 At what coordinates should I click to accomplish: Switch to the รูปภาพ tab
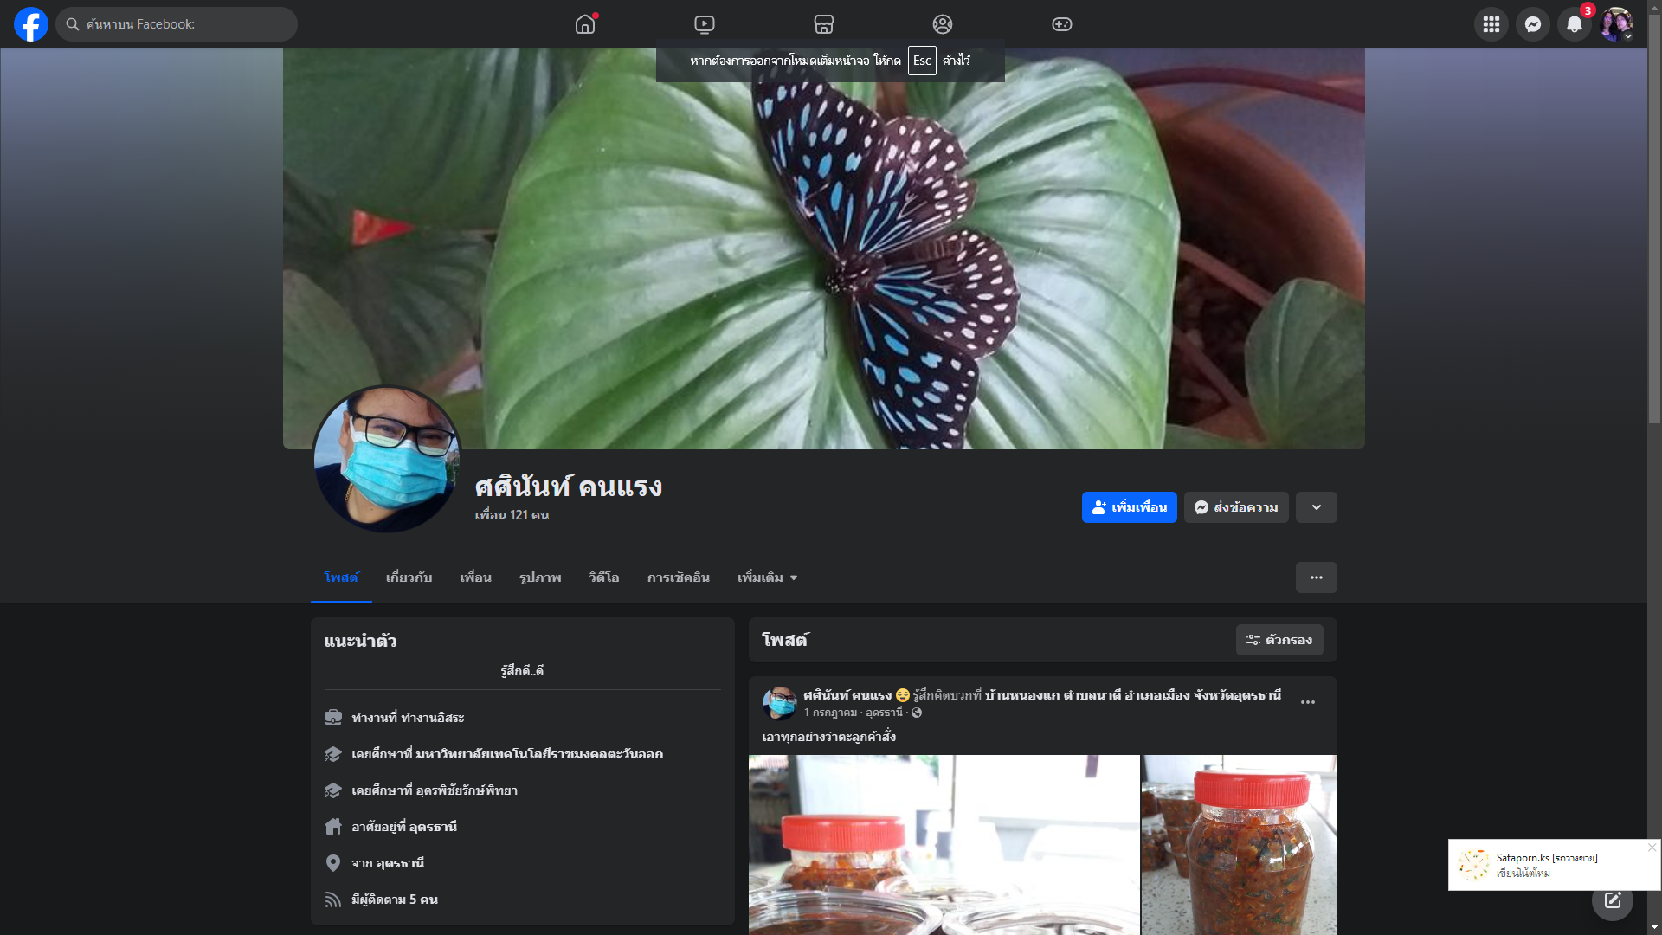tap(540, 577)
